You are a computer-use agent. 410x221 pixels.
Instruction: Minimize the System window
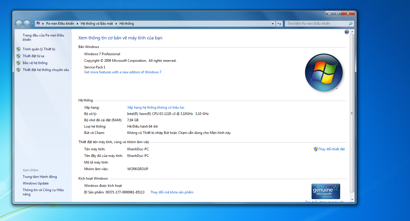click(x=329, y=13)
